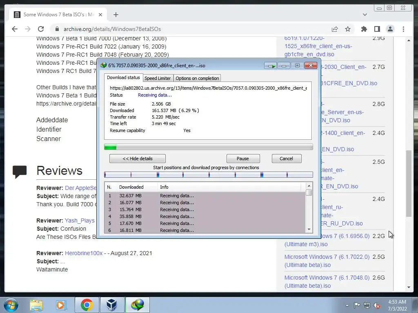Click the page scrollbar down arrow
Viewport: 418px width, 313px height.
[409, 287]
